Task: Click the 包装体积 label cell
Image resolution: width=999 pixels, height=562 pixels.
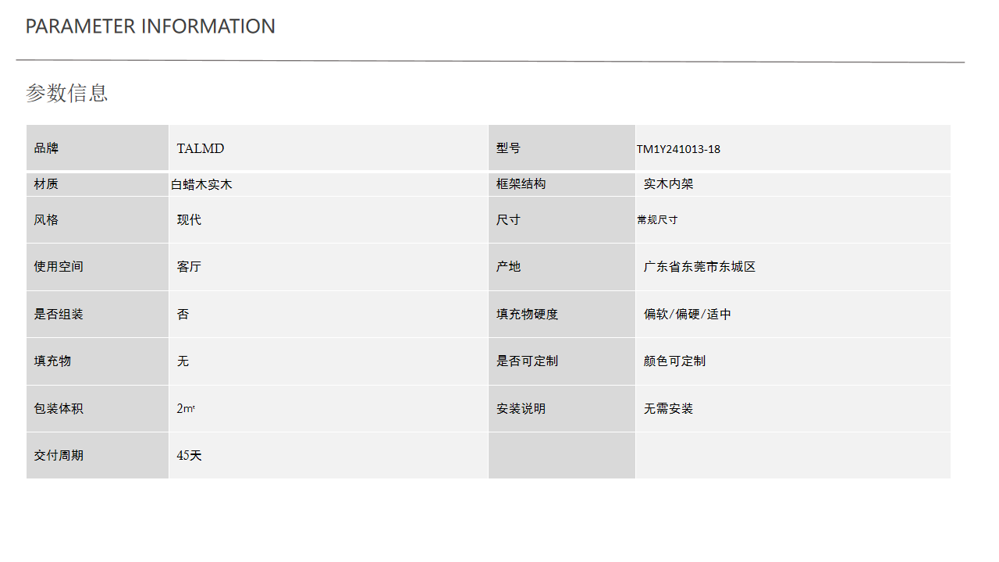Action: click(98, 408)
